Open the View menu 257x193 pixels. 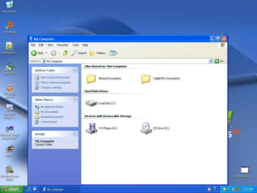click(x=50, y=45)
